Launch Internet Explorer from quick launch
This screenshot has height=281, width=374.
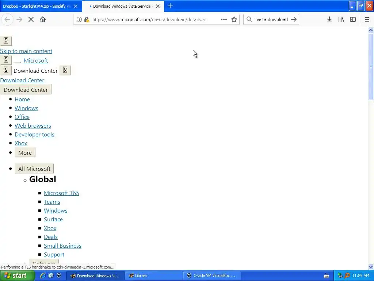(43, 276)
